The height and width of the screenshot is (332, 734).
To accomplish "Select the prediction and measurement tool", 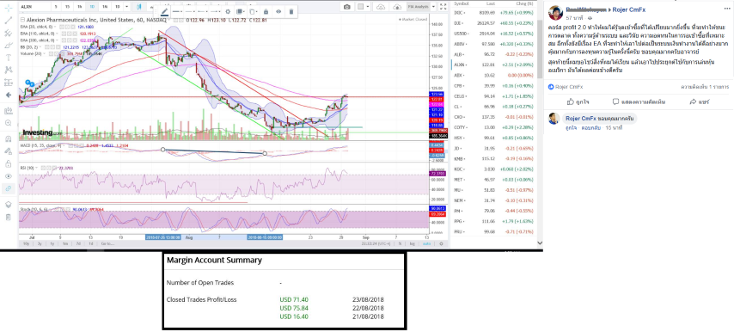I will (x=8, y=83).
